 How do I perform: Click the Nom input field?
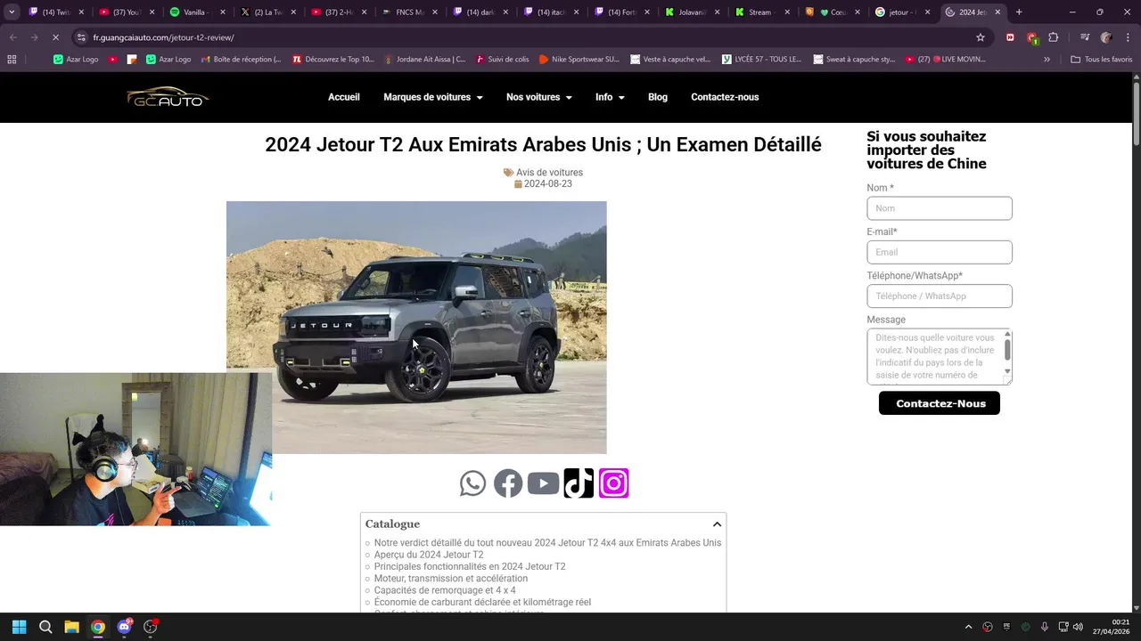940,208
